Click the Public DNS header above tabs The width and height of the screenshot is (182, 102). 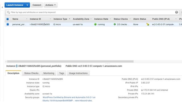94,66
